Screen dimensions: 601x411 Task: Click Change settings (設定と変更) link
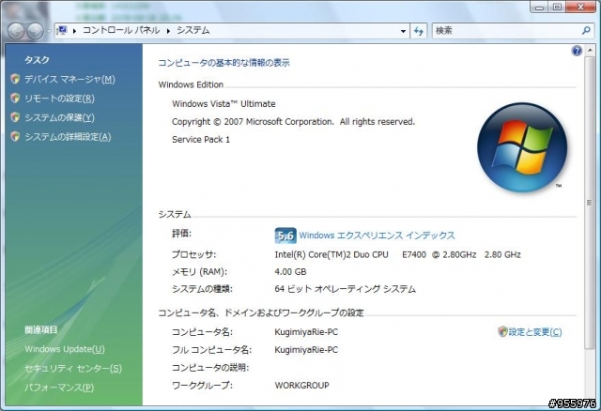click(x=535, y=332)
